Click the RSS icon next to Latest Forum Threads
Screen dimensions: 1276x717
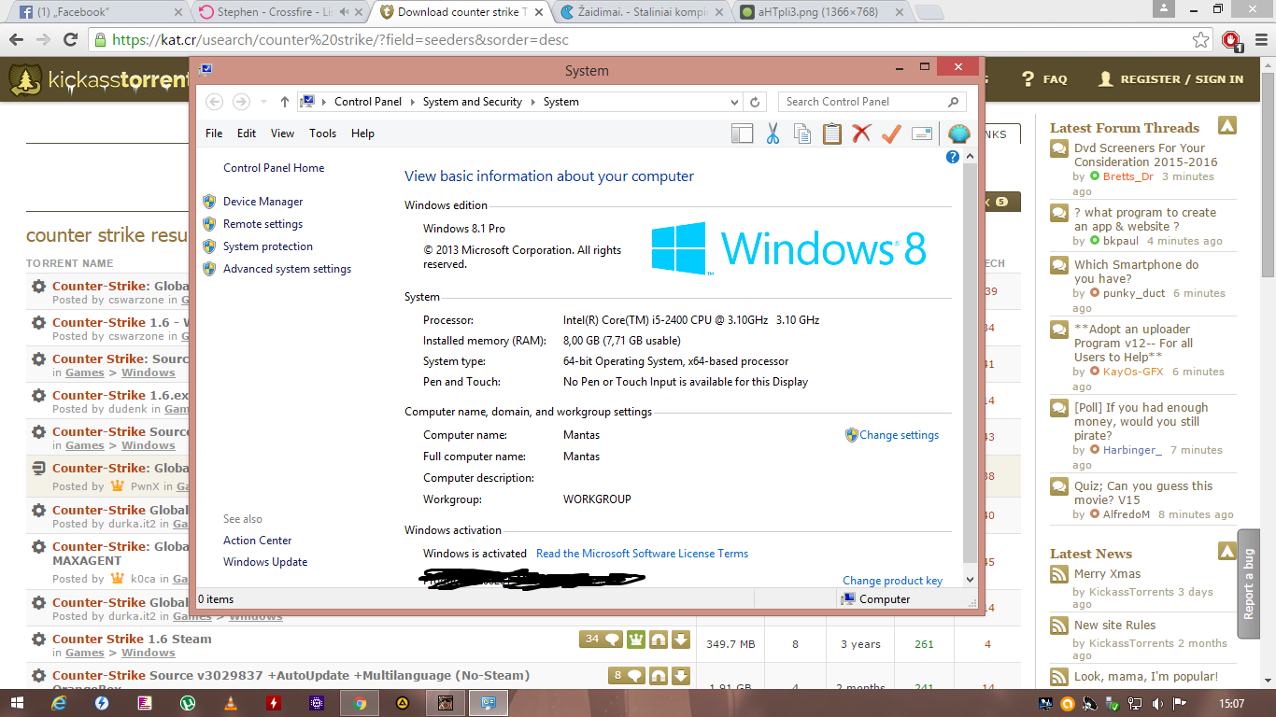pos(1227,126)
